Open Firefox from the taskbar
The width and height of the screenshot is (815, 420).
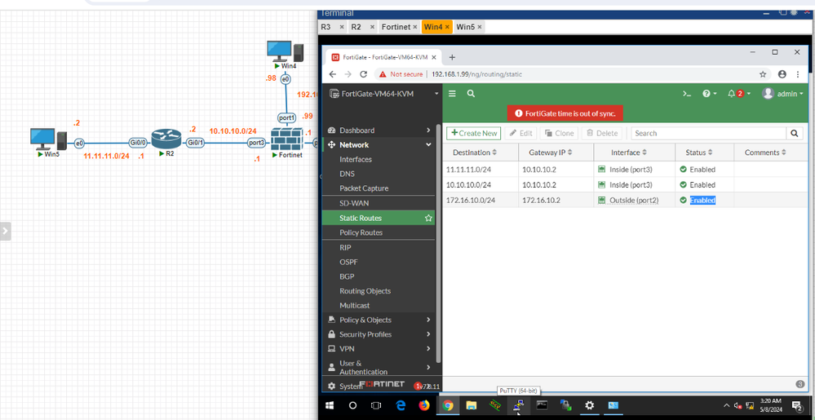point(424,405)
